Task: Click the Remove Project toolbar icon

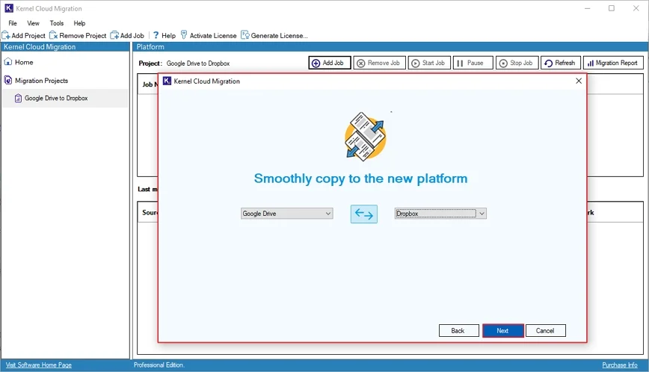Action: (x=53, y=36)
